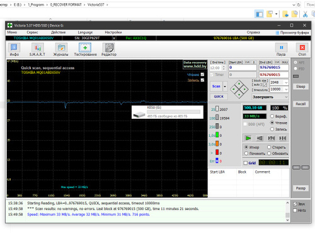Select the Вериф. verify radio button
This screenshot has height=233, width=315.
[x=272, y=116]
